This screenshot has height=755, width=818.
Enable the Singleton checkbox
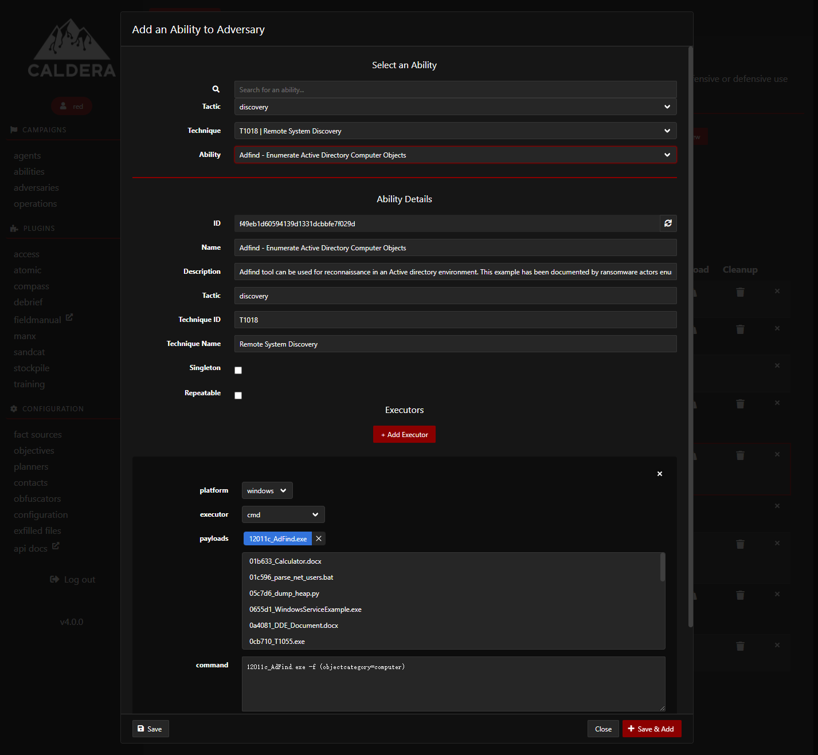[238, 370]
